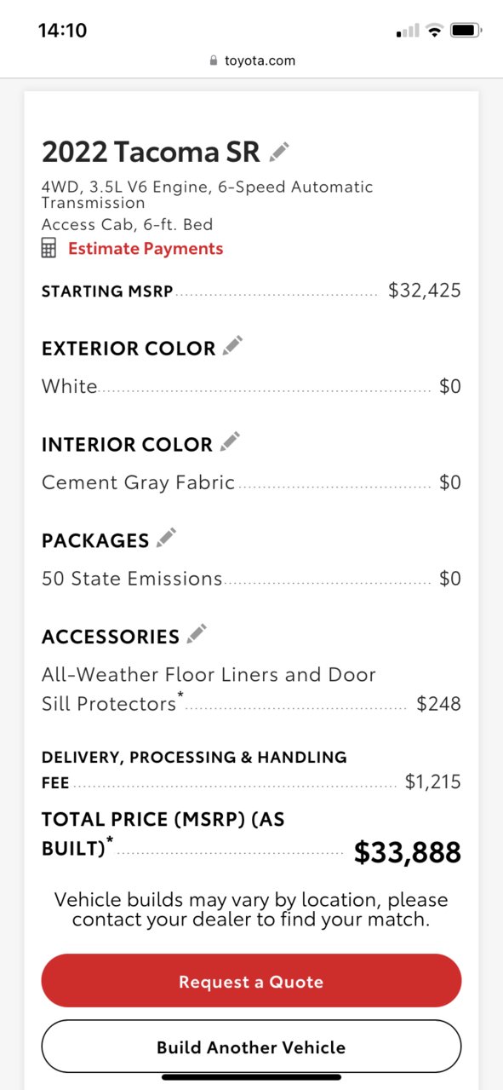Image resolution: width=503 pixels, height=1090 pixels.
Task: Edit the 2022 Tacoma SR model pencil icon
Action: [x=279, y=153]
